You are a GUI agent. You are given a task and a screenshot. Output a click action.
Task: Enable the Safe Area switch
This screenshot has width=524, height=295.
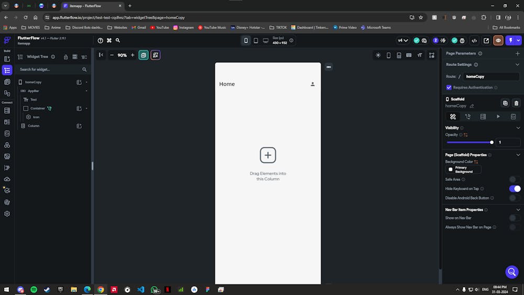[x=515, y=179]
